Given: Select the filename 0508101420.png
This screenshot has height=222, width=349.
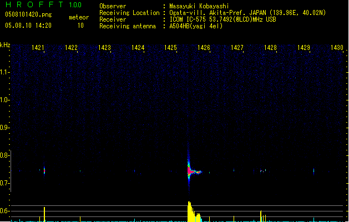Looking at the screenshot, I should point(28,14).
